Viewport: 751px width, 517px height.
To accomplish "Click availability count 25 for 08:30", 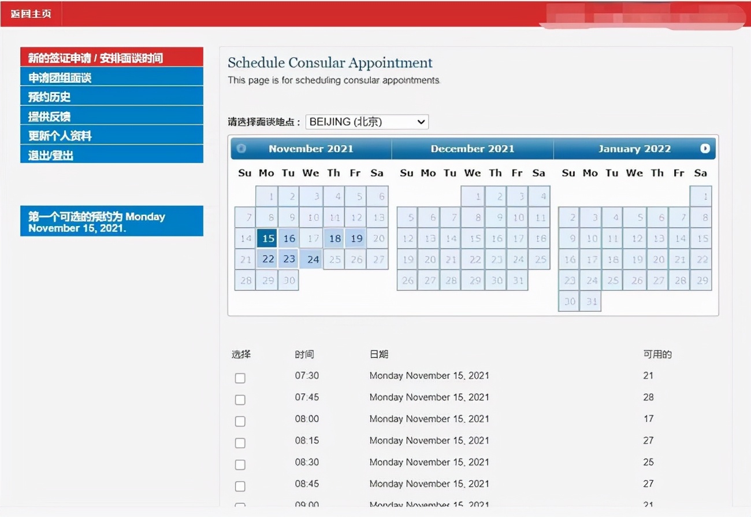I will [x=648, y=462].
